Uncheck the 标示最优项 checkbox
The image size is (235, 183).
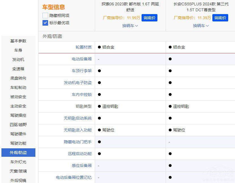[45, 23]
